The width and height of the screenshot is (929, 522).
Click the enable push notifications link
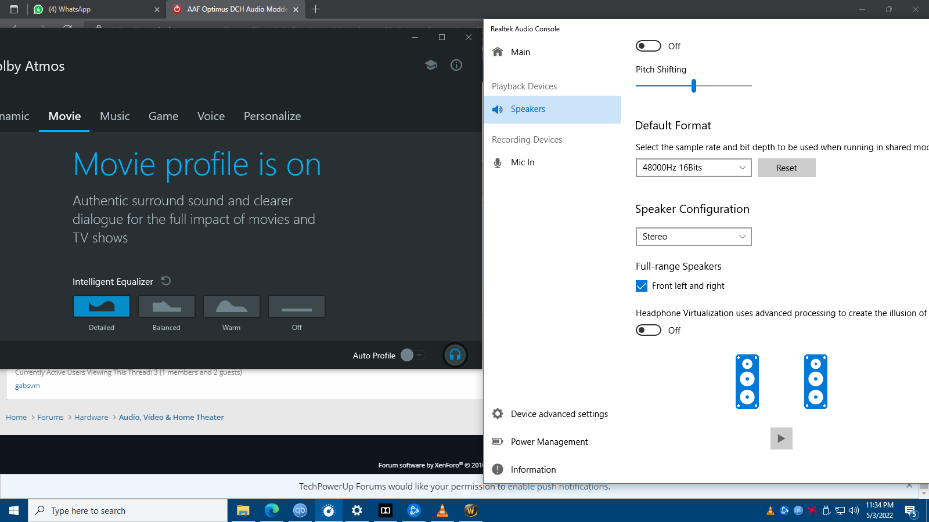tap(558, 486)
